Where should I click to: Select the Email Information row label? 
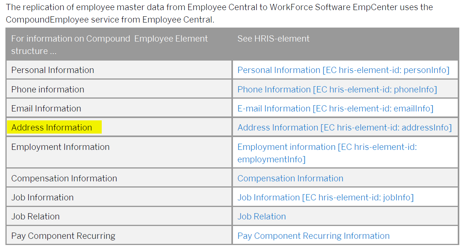click(x=46, y=108)
